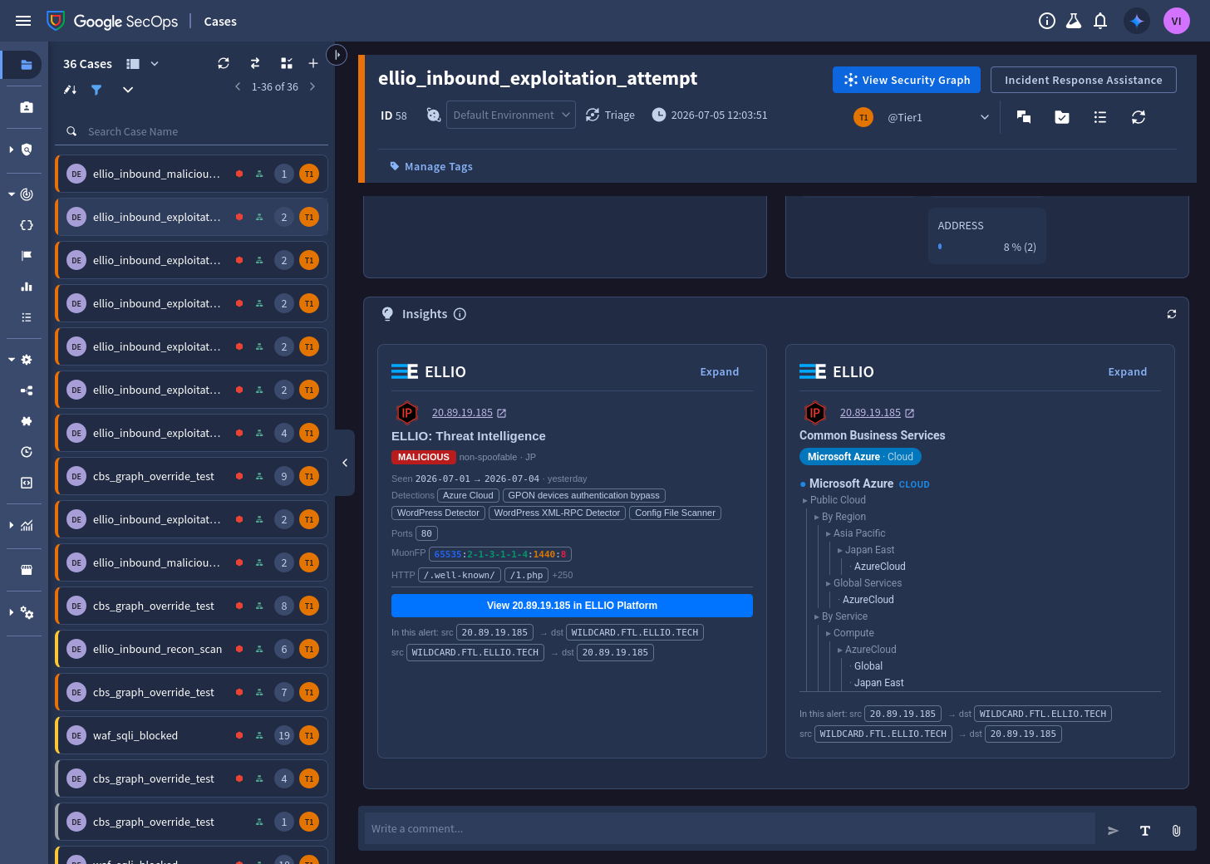The width and height of the screenshot is (1210, 864).
Task: Select waf_sqli_blocked case with 19 alerts
Action: click(191, 735)
